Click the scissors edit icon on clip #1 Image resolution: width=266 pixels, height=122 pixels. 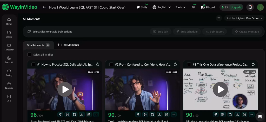[x=67, y=115]
